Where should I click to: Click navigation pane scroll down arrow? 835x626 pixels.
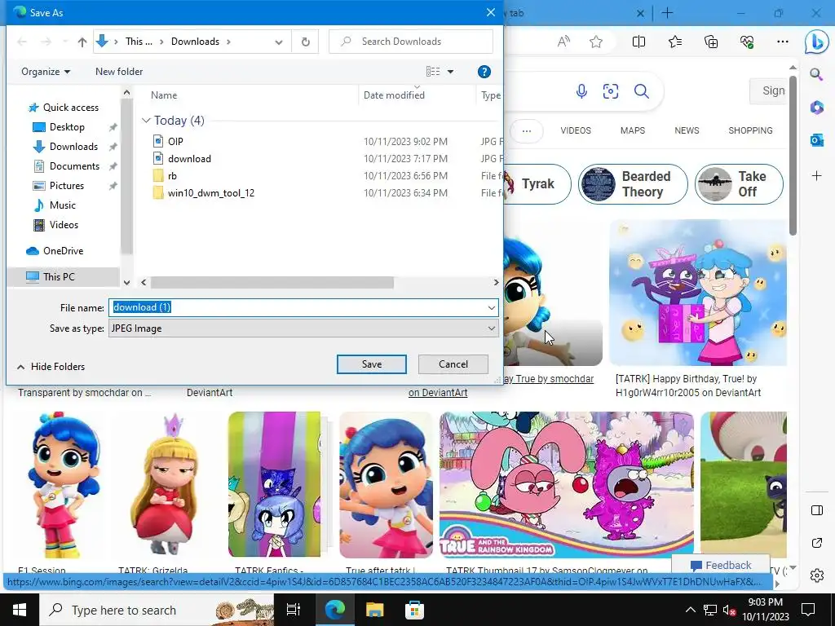126,283
